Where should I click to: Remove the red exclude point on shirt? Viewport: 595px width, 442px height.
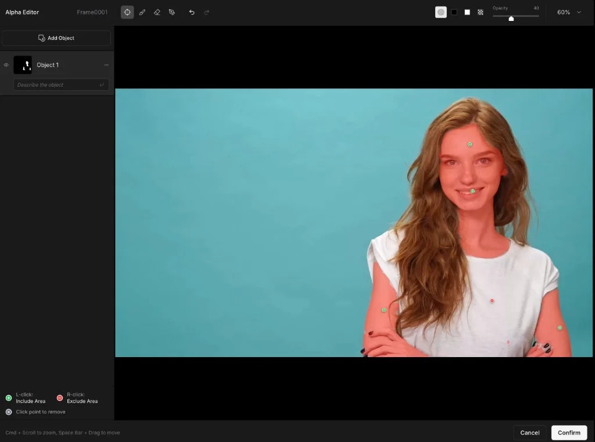[x=492, y=301]
